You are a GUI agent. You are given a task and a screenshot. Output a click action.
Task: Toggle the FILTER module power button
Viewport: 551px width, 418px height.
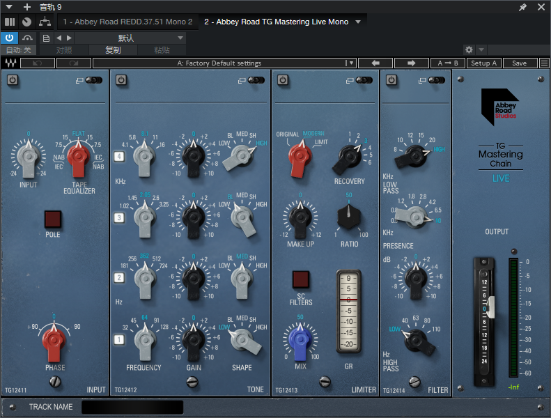click(391, 80)
